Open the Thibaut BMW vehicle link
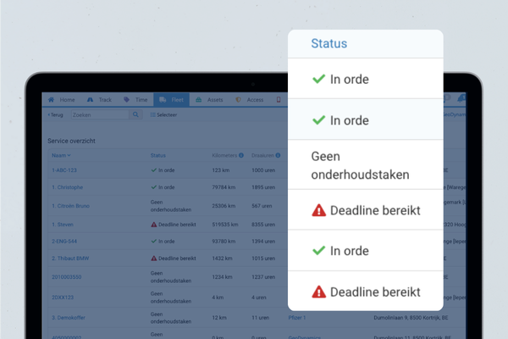Viewport: 508px width, 339px height. 71,258
